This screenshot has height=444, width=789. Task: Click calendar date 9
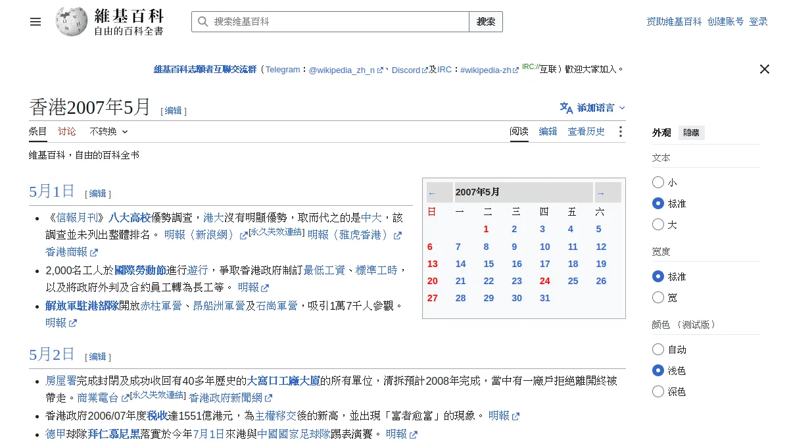click(x=514, y=247)
